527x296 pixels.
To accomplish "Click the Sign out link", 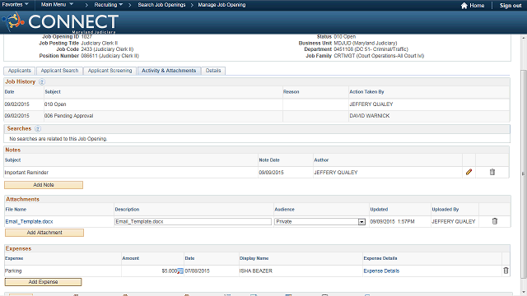I will coord(511,6).
